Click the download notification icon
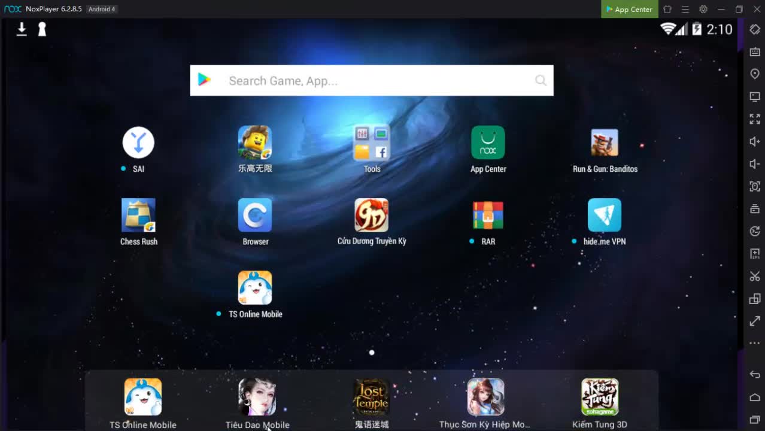Screen dimensions: 765x431 (22, 29)
